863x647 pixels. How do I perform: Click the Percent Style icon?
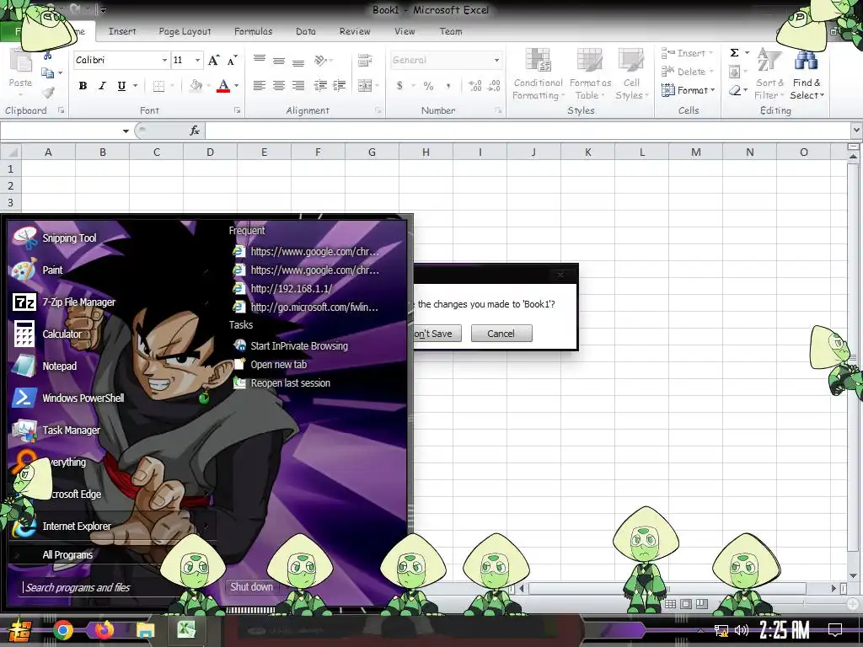point(428,86)
